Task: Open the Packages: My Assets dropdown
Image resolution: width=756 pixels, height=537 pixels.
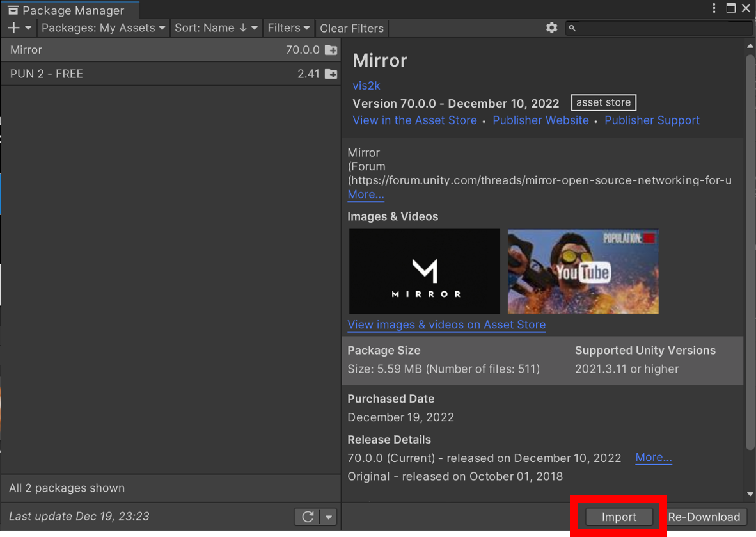Action: [103, 28]
